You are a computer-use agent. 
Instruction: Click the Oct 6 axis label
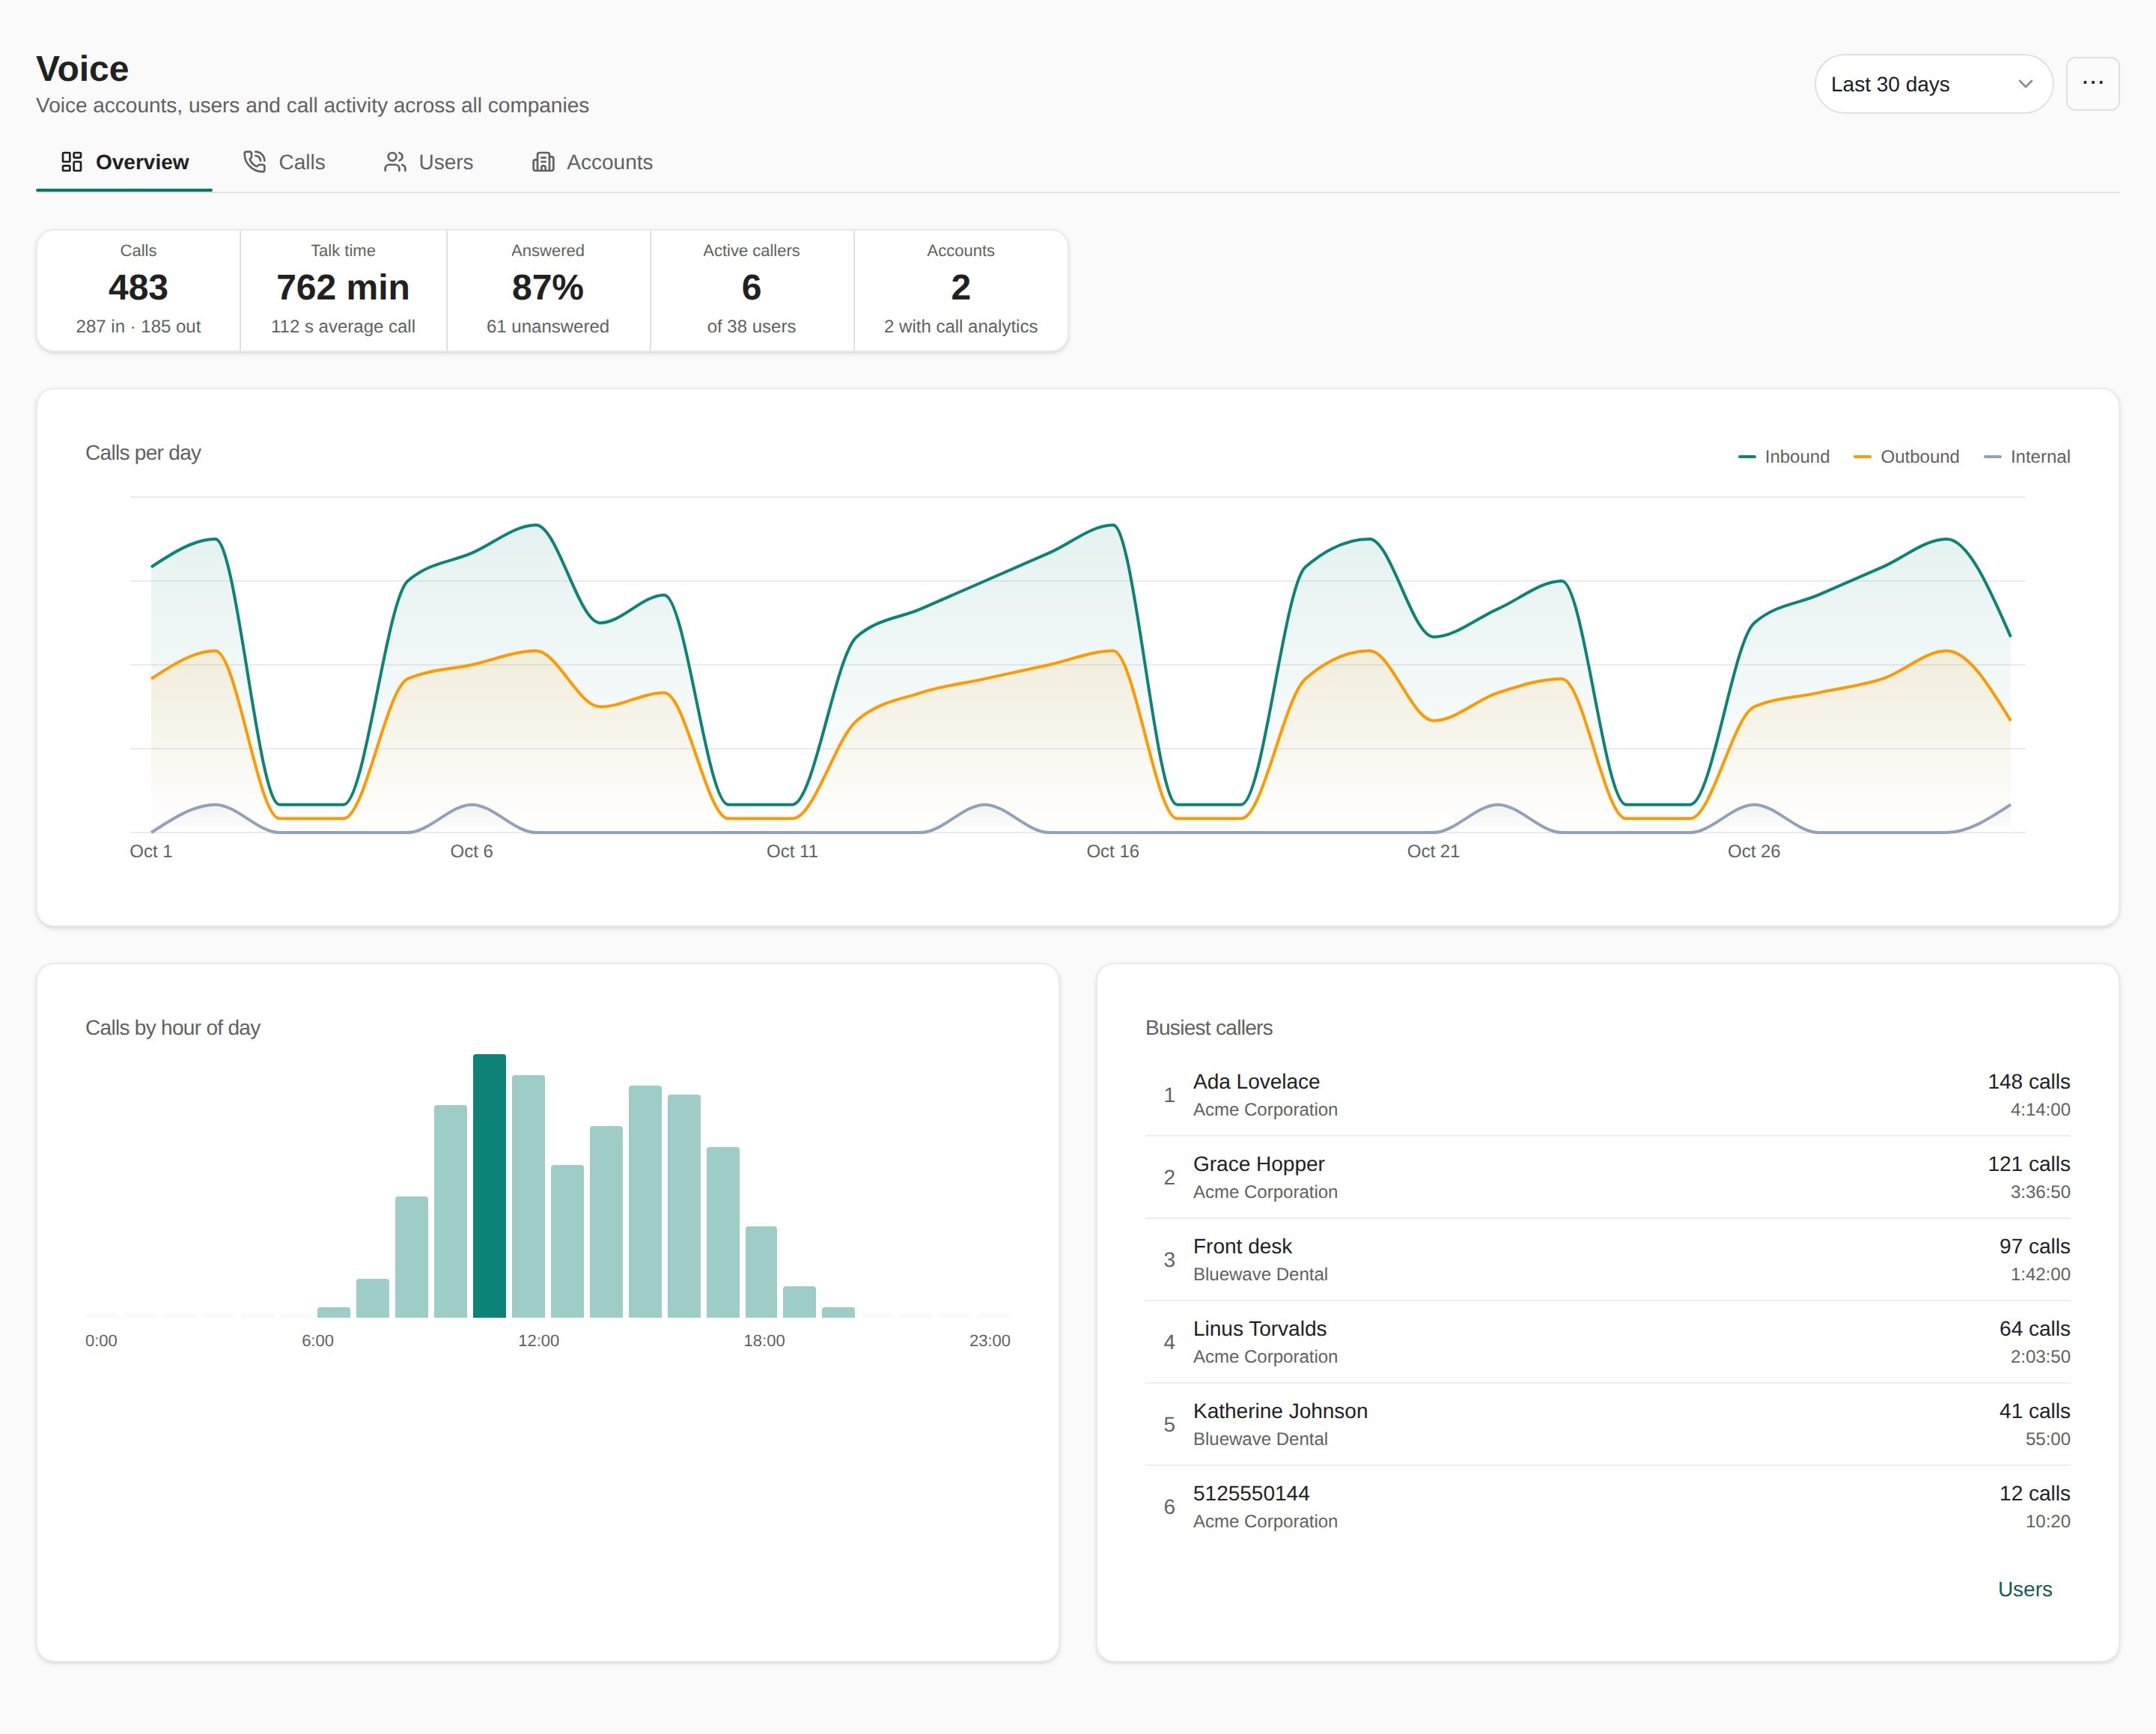pos(471,851)
